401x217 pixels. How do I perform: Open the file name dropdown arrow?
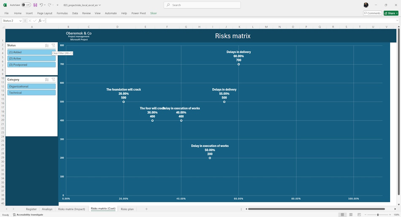click(100, 5)
